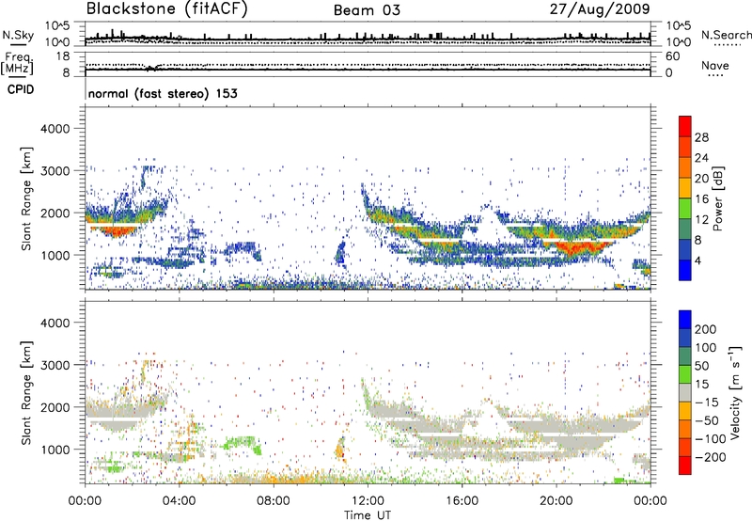This screenshot has height=521, width=752.
Task: Click the '1000' range label on velocity plot
Action: 55,450
